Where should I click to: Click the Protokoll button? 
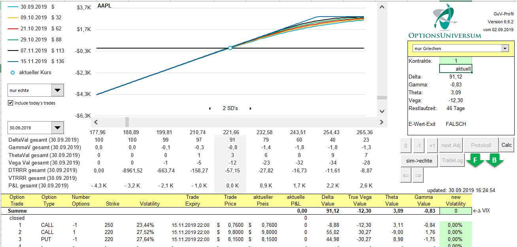click(x=481, y=145)
